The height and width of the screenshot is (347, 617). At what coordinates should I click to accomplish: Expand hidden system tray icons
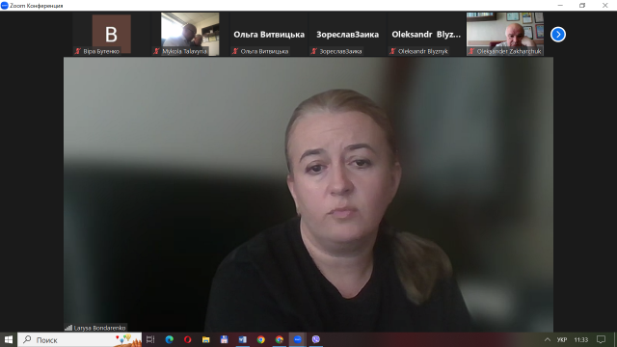coord(547,339)
